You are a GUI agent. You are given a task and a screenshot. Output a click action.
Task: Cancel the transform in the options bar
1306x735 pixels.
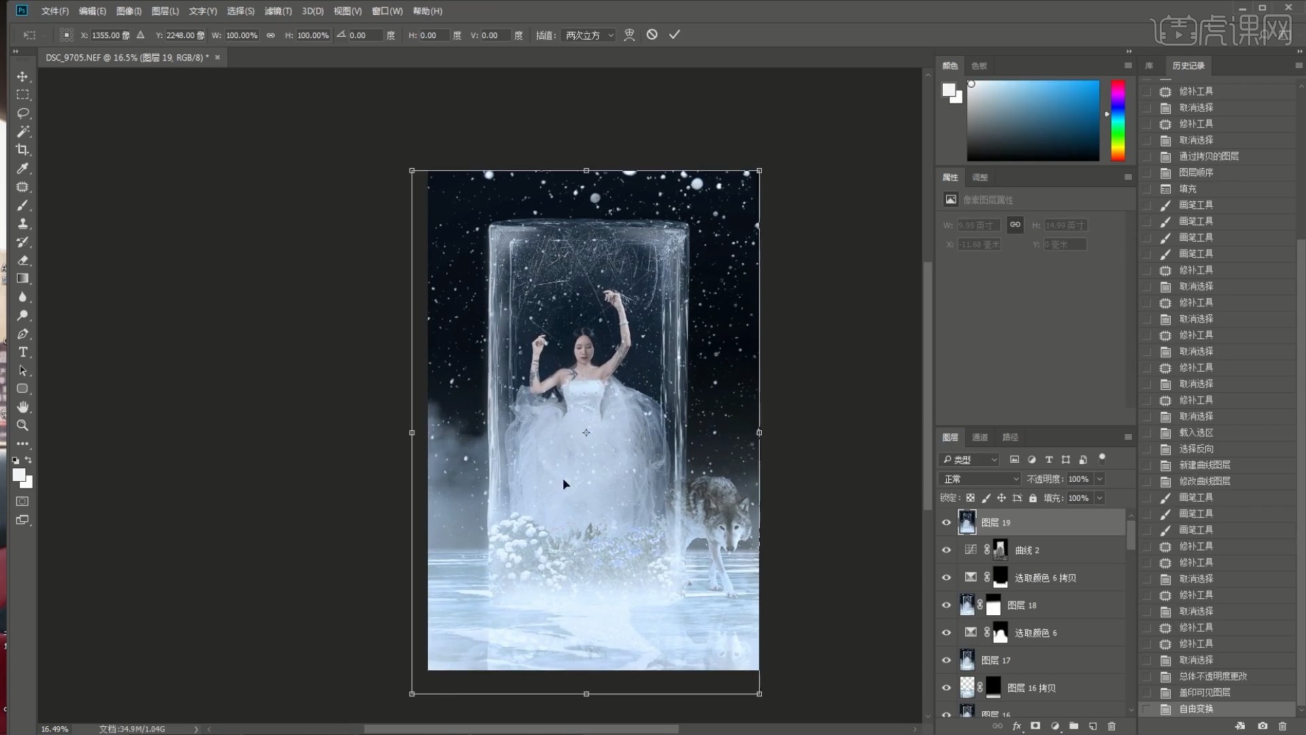(x=652, y=35)
